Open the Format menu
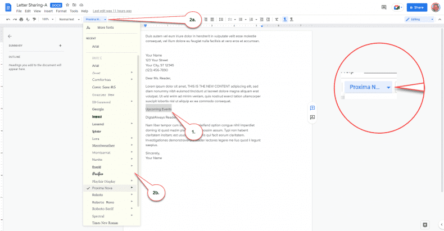 click(61, 11)
